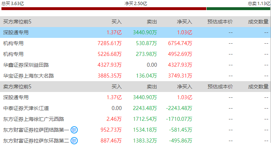
Task: Click 成交数量 header in buyer section
Action: point(258,22)
